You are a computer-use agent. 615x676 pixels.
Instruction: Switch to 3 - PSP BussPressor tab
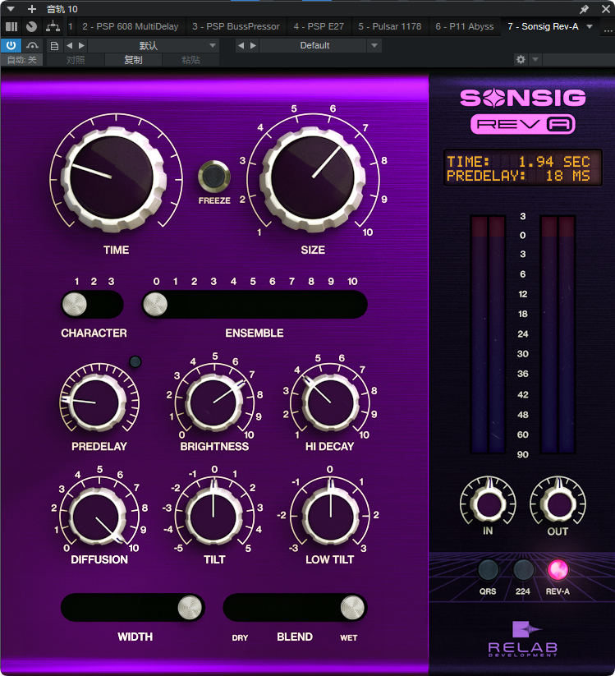coord(236,27)
